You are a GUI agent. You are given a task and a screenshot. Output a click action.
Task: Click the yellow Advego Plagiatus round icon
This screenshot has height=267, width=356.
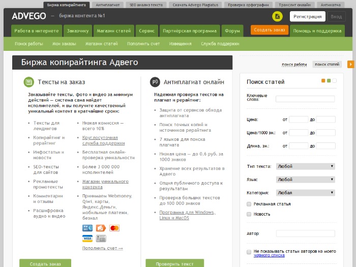(x=277, y=16)
